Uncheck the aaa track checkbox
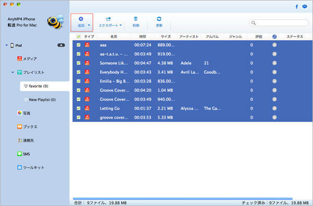 coord(79,45)
